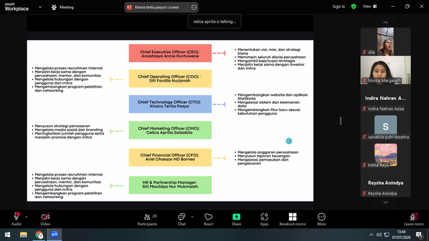Click the CEO Anastasya Annie Runtuwene box
This screenshot has width=429, height=241.
point(170,54)
